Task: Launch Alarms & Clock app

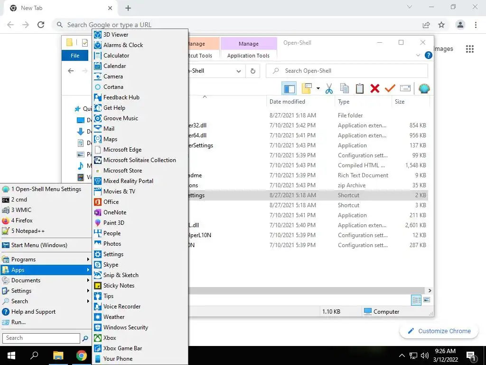Action: pos(140,45)
